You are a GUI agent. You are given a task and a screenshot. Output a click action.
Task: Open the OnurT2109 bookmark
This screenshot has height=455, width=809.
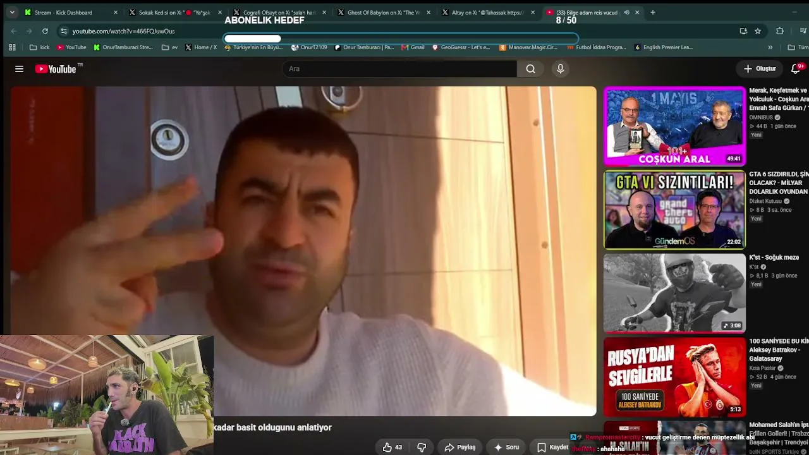pyautogui.click(x=310, y=47)
